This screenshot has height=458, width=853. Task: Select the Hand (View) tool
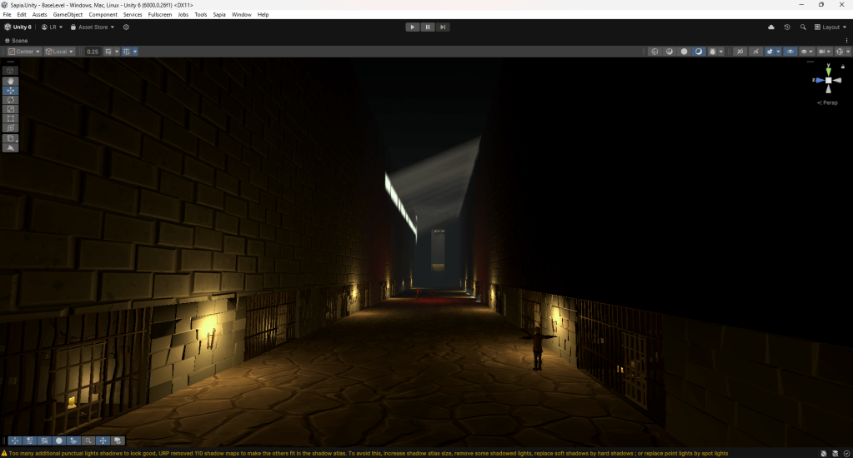[x=11, y=81]
